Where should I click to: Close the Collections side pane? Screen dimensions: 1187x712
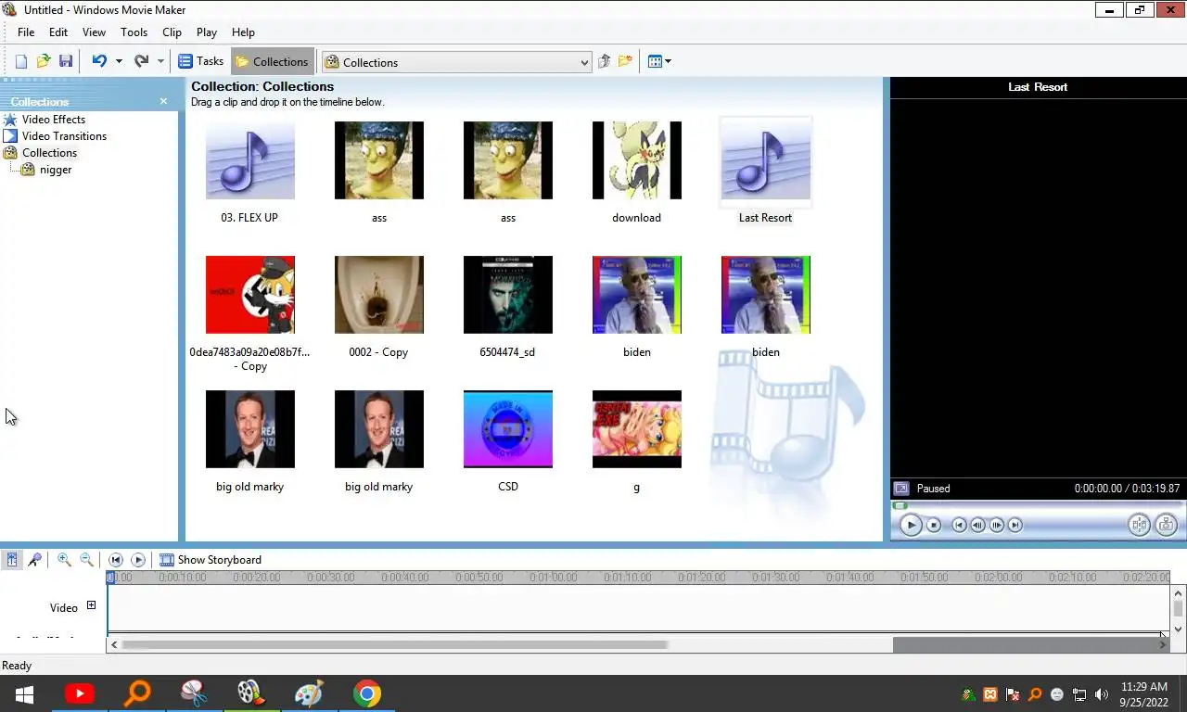[x=163, y=101]
